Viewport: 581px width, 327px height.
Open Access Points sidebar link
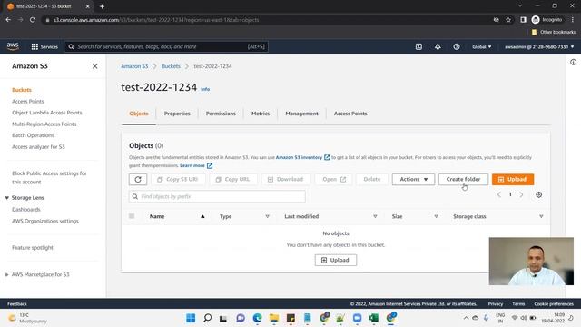(28, 102)
